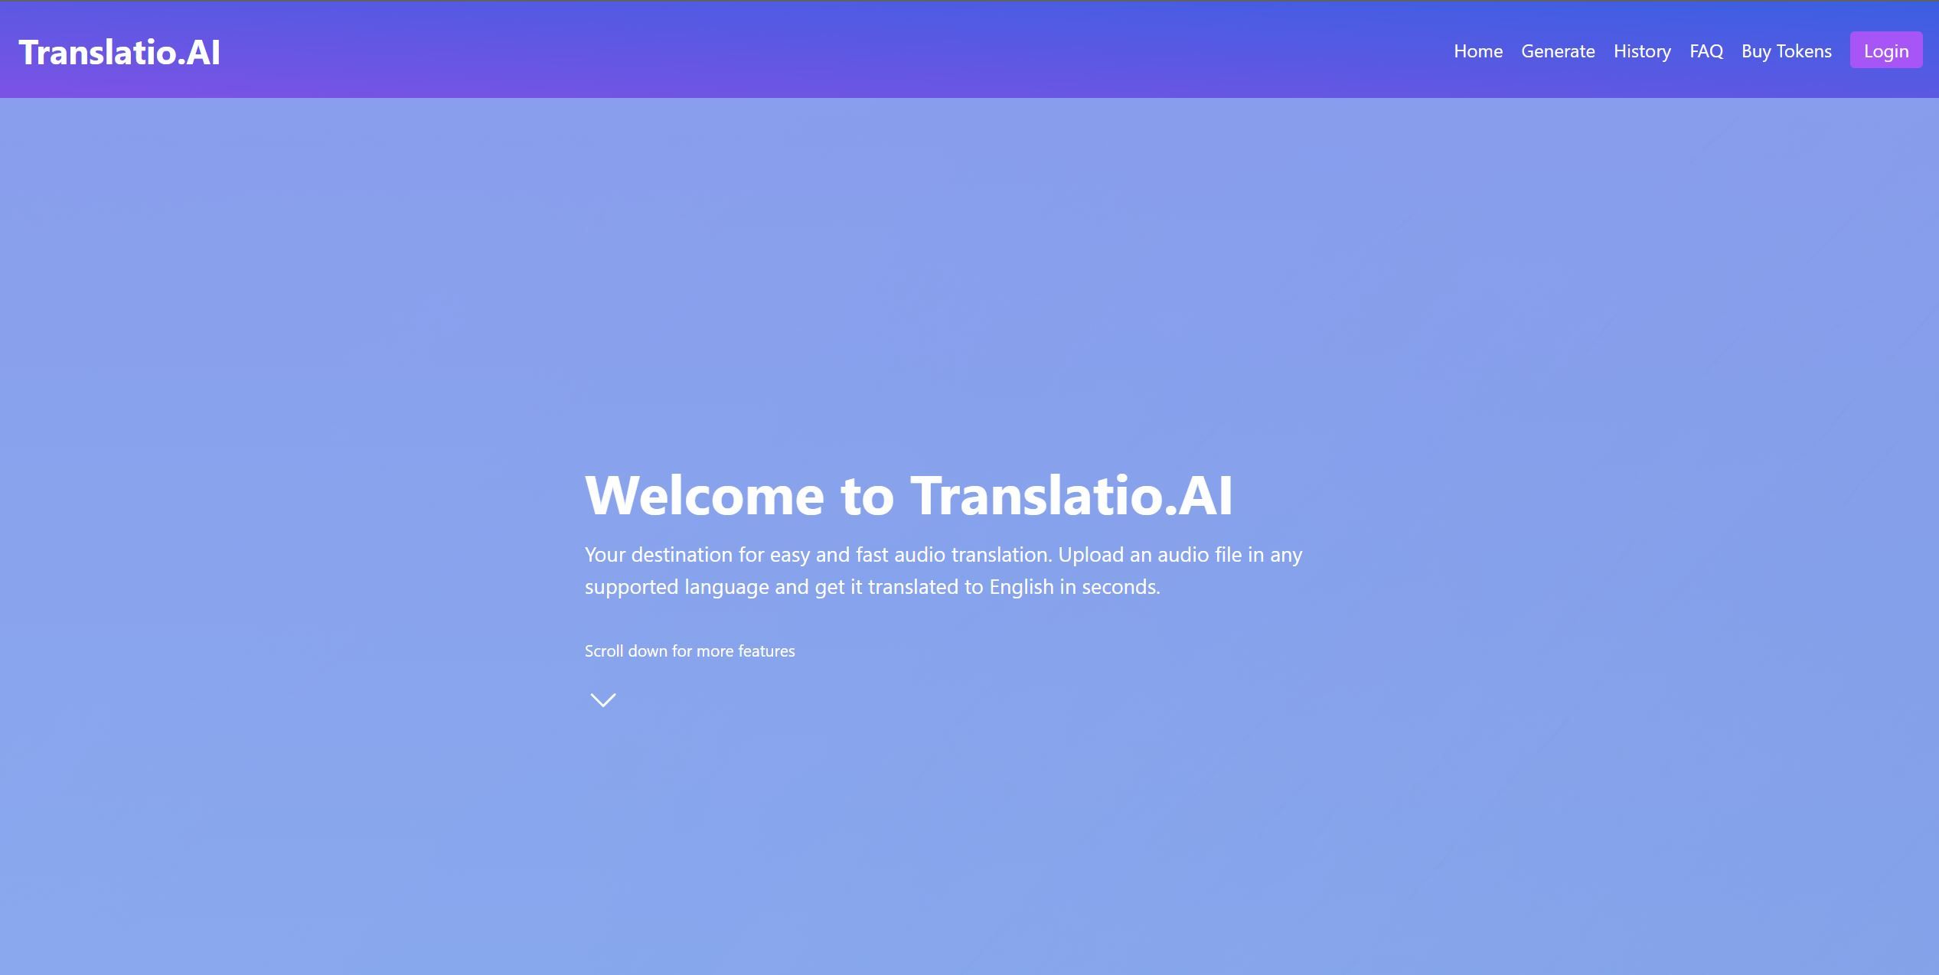1939x975 pixels.
Task: Click the Buy Tokens icon area
Action: pos(1786,50)
